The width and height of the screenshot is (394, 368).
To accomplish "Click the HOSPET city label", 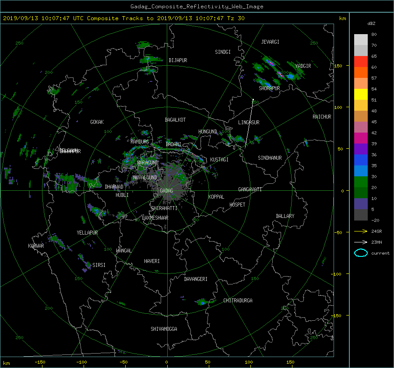I will tap(237, 205).
